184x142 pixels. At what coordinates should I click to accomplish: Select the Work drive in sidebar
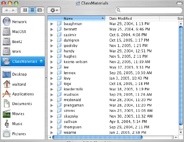[x=23, y=51]
